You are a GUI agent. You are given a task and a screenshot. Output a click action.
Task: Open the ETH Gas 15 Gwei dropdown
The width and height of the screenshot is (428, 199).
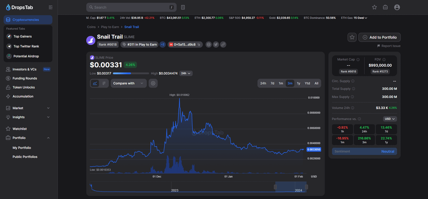pos(360,18)
